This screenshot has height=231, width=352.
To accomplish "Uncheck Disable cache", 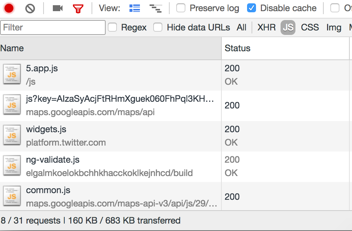I will (x=252, y=8).
